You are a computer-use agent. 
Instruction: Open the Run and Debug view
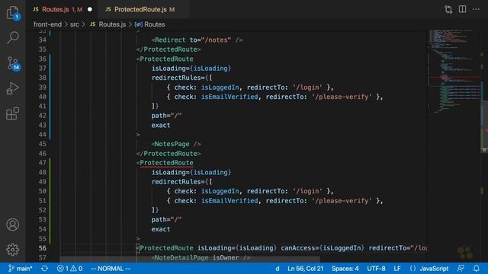pos(13,88)
